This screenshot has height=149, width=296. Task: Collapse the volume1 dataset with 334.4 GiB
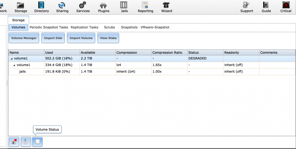[14, 65]
